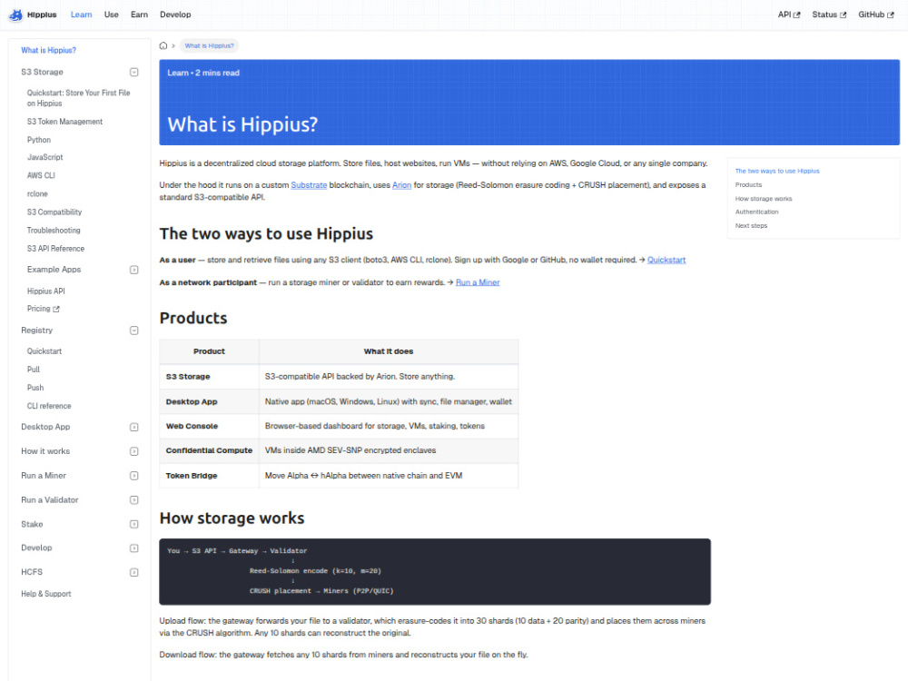The image size is (908, 681).
Task: Jump to 'The two ways to use Hippius' in contents
Action: 777,172
